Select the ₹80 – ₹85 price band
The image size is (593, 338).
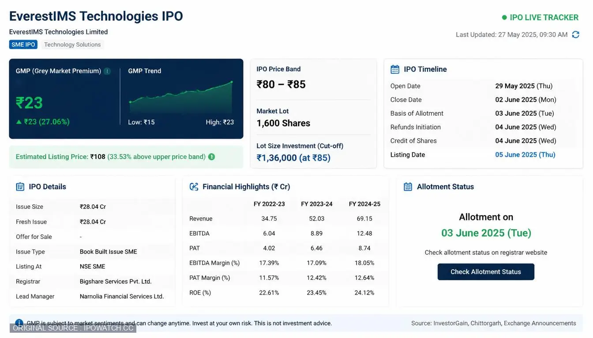(281, 84)
